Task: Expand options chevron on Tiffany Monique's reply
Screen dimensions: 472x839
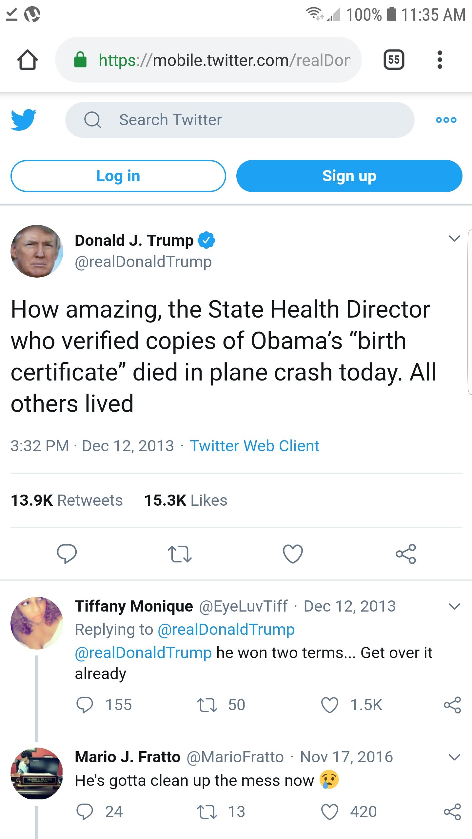Action: [454, 606]
